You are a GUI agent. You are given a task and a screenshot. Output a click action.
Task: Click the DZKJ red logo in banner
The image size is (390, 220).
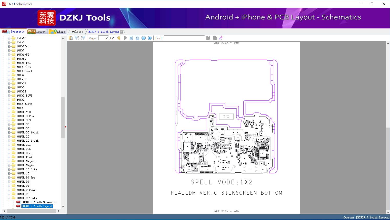(46, 18)
